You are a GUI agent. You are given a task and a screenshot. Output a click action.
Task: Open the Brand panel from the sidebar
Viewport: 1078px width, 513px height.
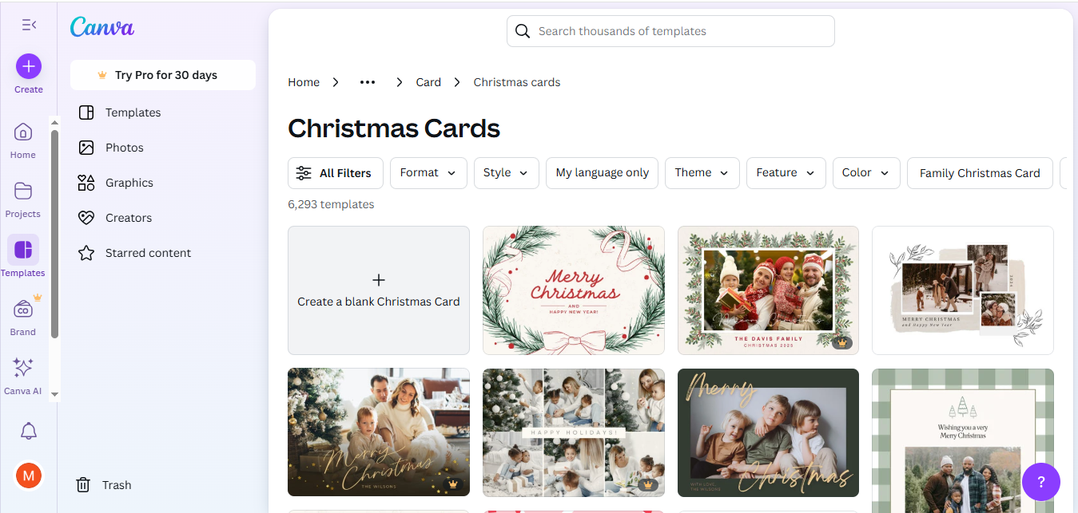[22, 314]
